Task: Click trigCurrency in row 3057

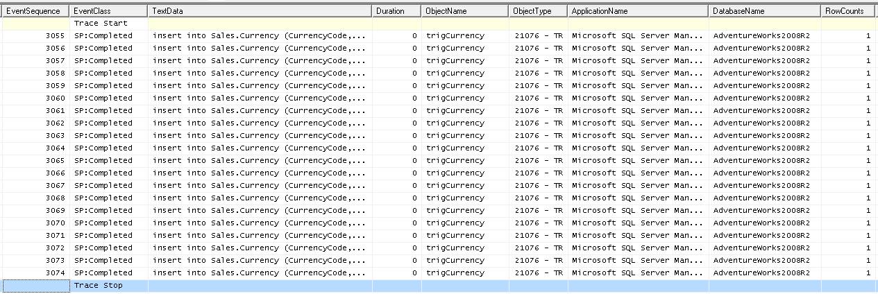Action: point(455,61)
